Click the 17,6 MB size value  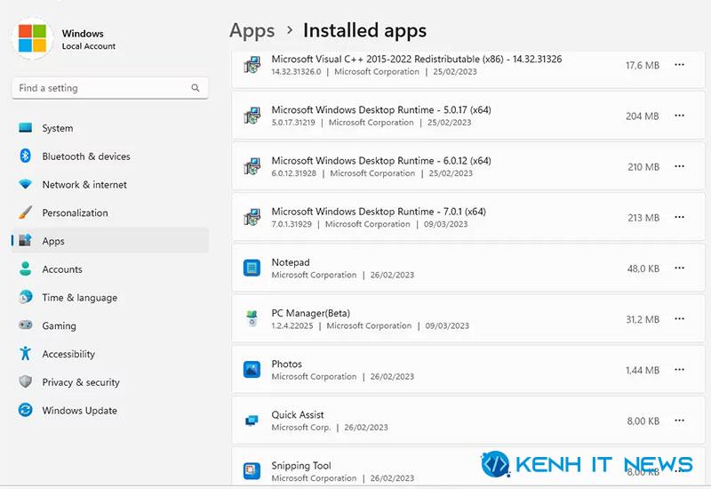(x=643, y=65)
